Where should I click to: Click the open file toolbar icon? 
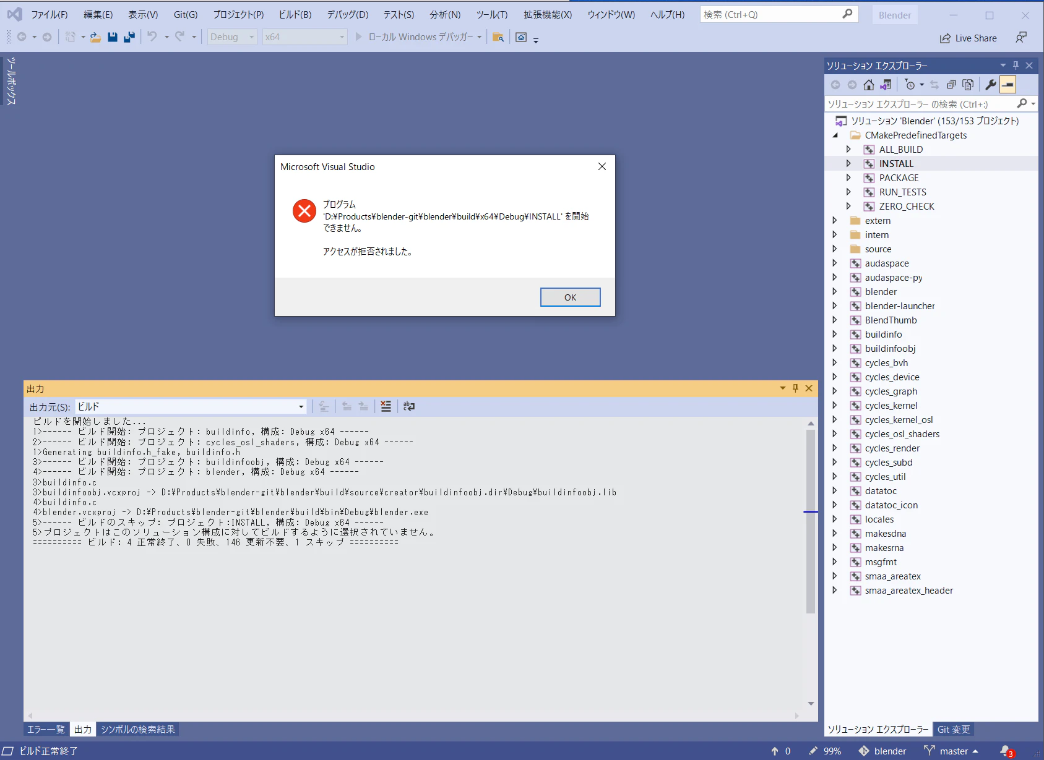95,37
